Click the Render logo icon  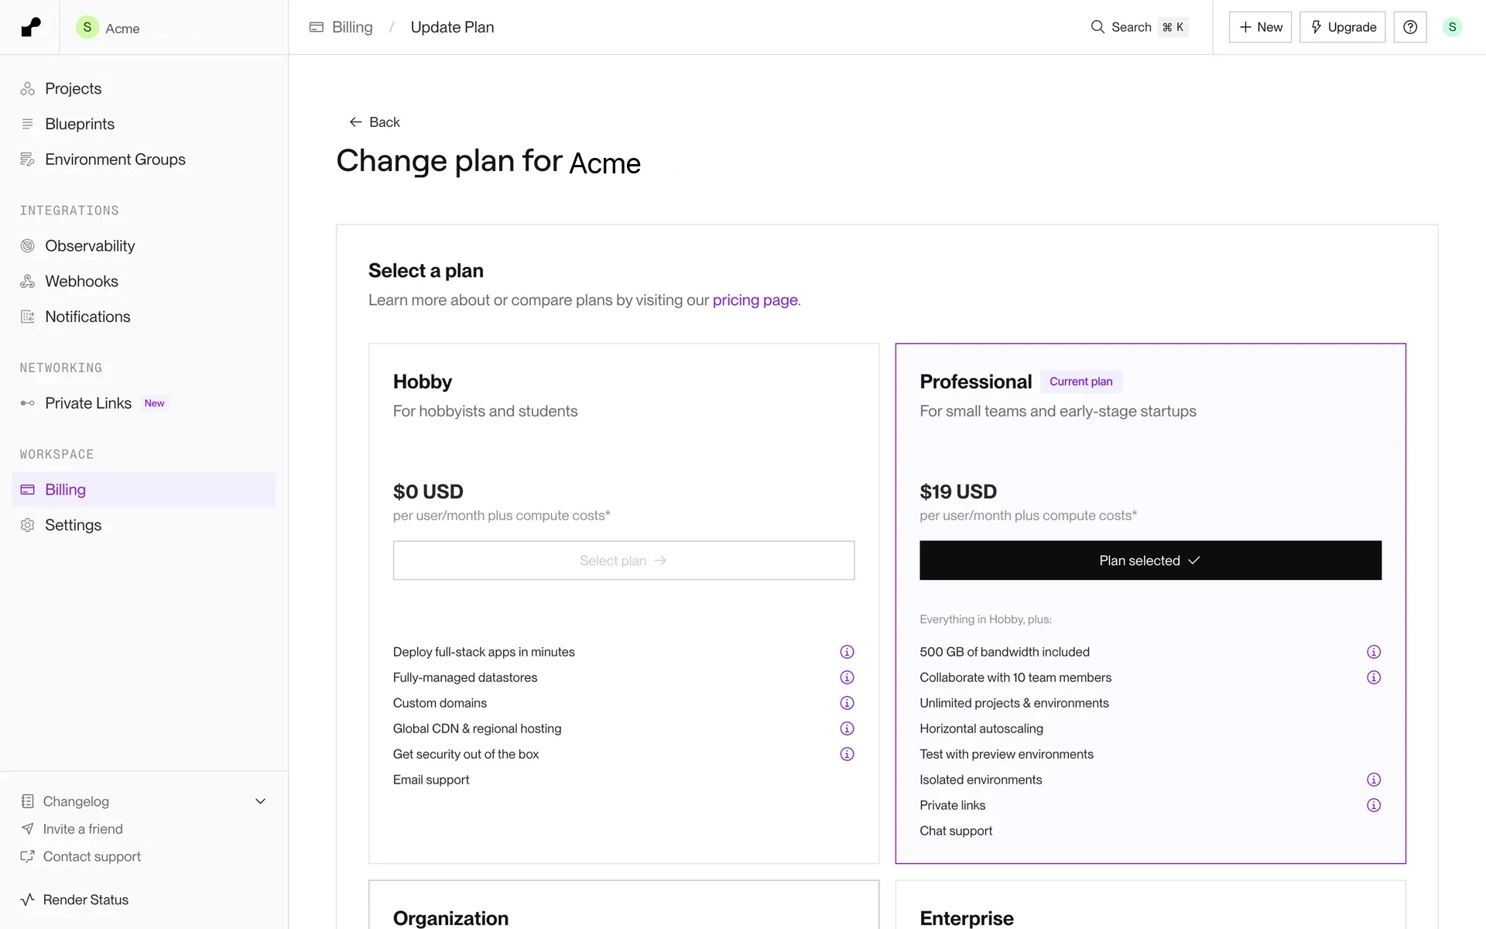click(30, 27)
